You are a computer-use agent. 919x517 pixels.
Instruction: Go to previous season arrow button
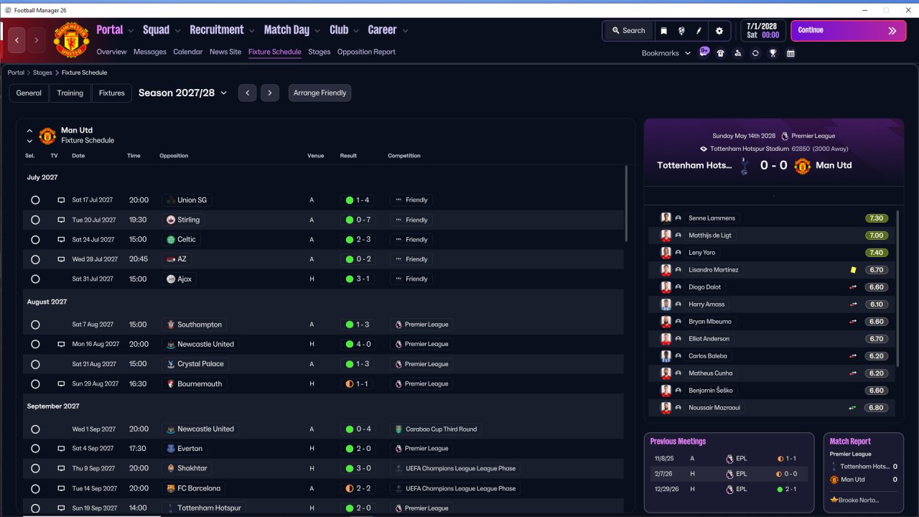[x=247, y=93]
